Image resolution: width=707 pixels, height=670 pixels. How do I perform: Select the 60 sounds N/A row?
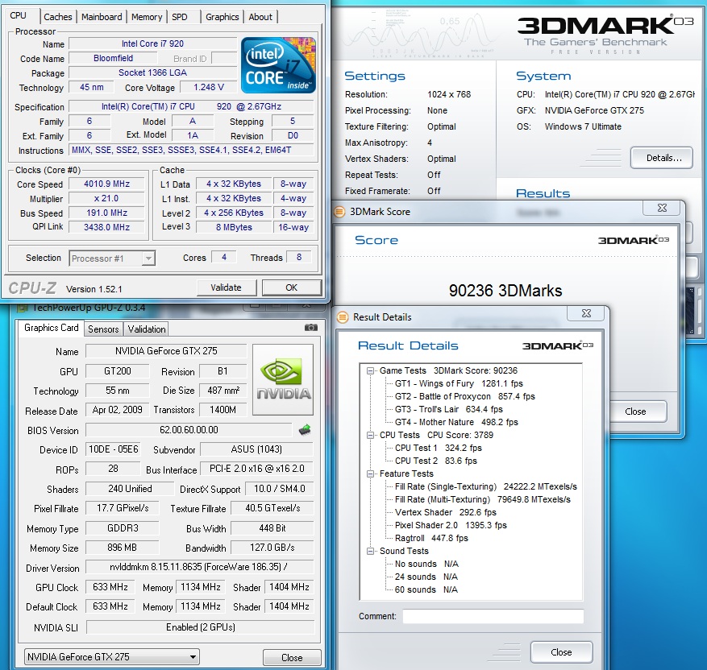click(426, 589)
